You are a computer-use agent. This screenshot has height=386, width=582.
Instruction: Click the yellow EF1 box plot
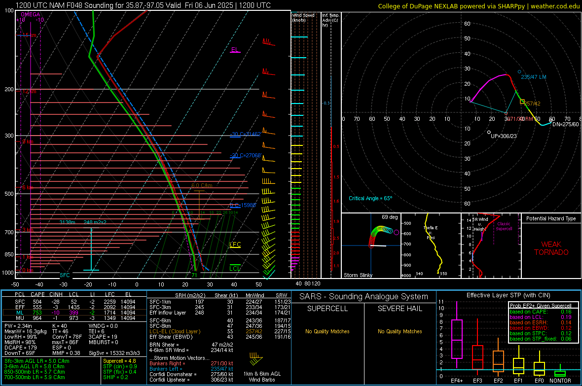(518, 361)
